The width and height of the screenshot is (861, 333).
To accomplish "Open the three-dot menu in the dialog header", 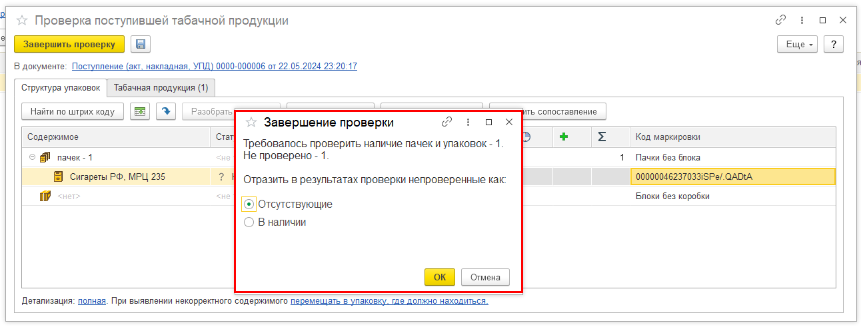I will pos(468,123).
